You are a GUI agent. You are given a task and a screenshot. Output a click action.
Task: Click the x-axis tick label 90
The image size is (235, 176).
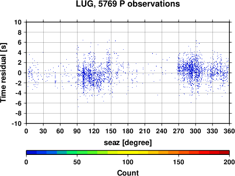click(77, 131)
